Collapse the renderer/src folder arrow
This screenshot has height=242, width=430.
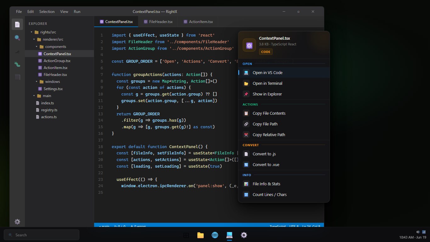(x=34, y=39)
